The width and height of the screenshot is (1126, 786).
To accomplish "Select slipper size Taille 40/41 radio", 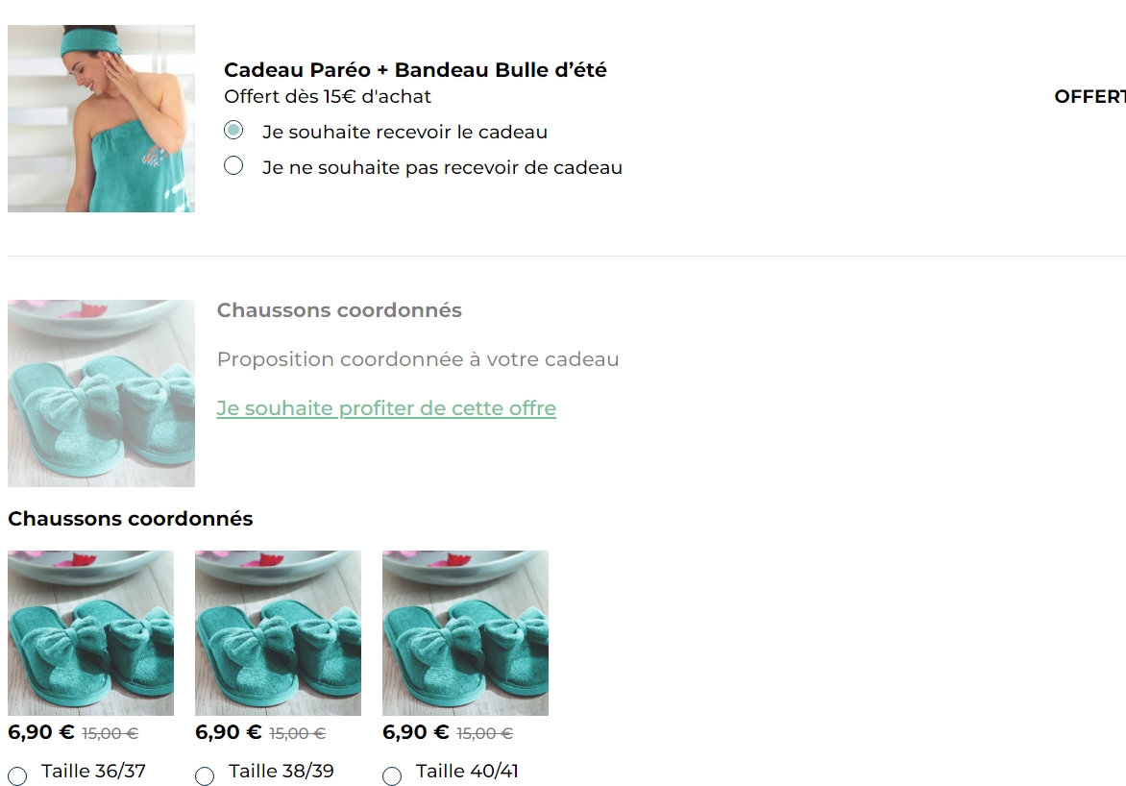I will click(392, 776).
